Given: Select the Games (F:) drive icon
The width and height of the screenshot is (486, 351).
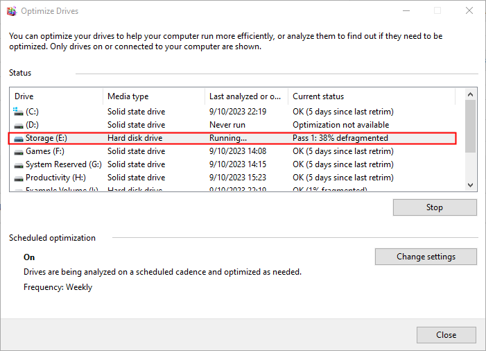Looking at the screenshot, I should (x=18, y=151).
